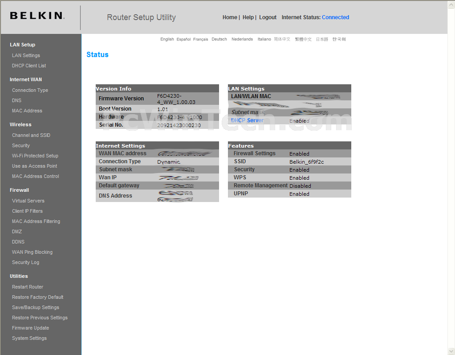Viewport: 455px width, 355px height.
Task: Open the Firewall section heading
Action: tap(19, 190)
